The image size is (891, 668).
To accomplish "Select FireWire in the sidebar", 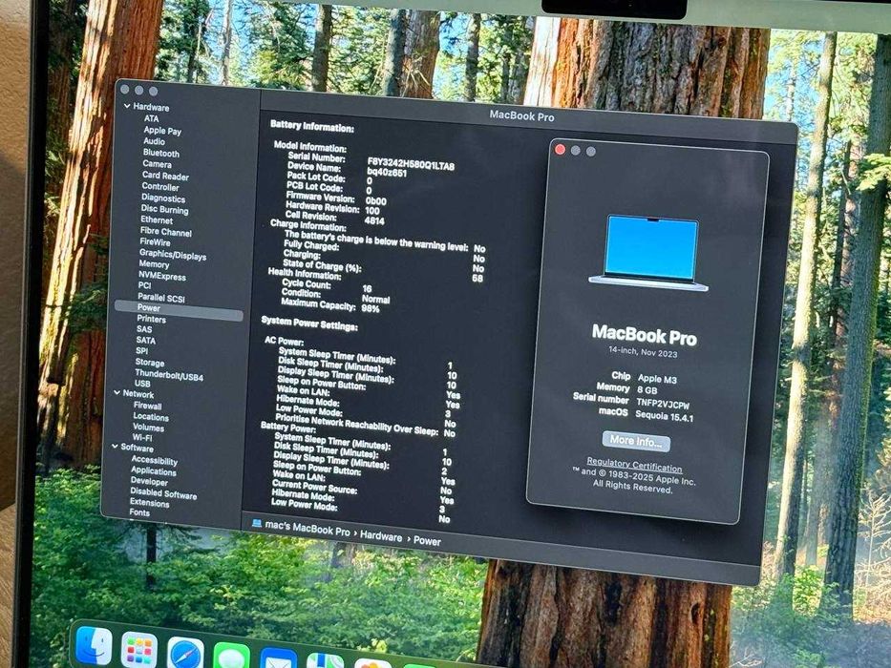I will [x=155, y=242].
